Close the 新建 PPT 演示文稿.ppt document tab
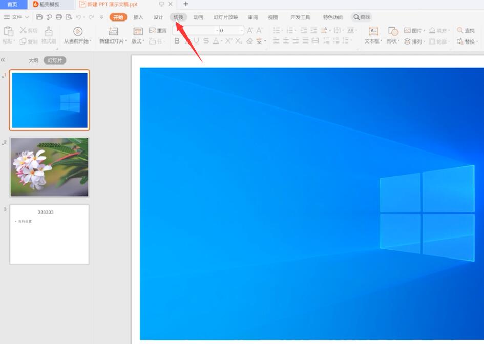The height and width of the screenshot is (344, 484). (170, 4)
